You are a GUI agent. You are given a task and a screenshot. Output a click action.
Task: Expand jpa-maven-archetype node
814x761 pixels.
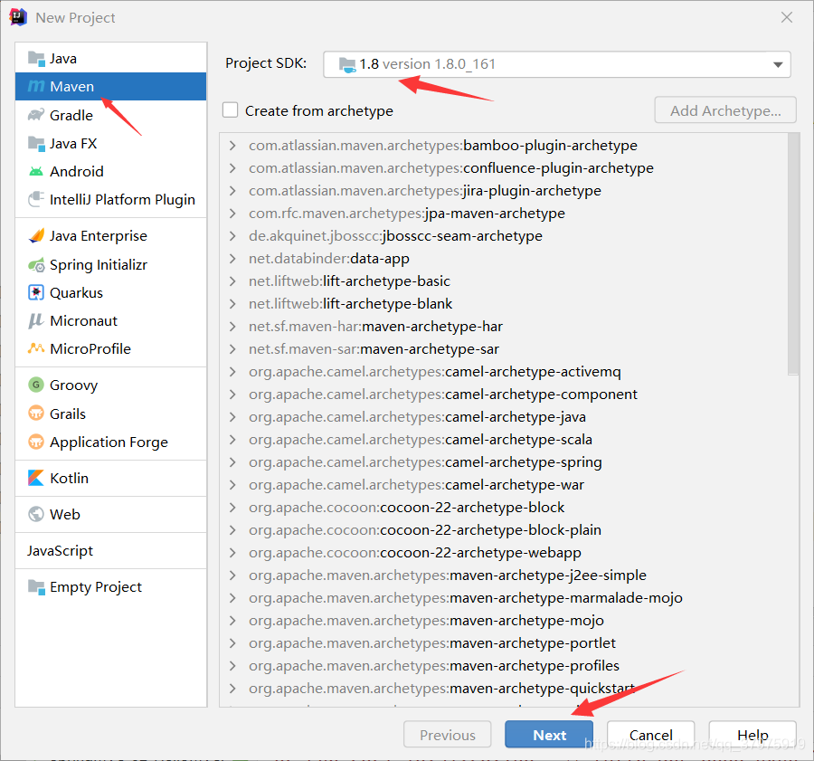[x=232, y=214]
